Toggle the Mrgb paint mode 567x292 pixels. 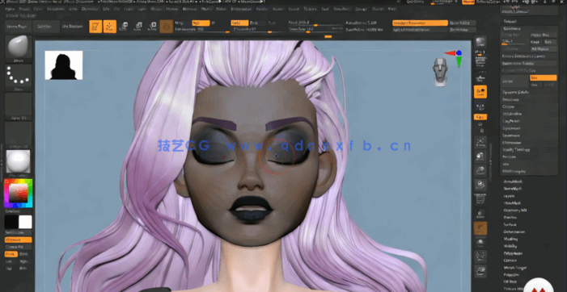[x=179, y=23]
